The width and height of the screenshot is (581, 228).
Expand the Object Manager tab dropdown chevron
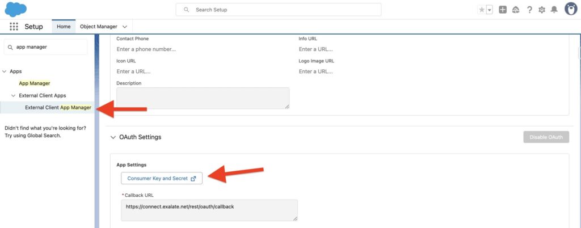125,27
